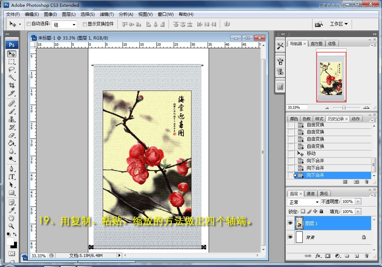Open the status bar info arrow

coord(119,255)
